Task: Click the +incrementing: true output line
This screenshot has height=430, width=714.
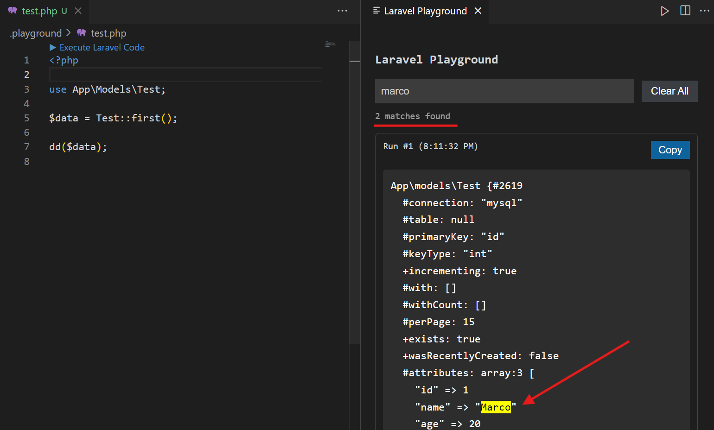Action: pyautogui.click(x=459, y=271)
